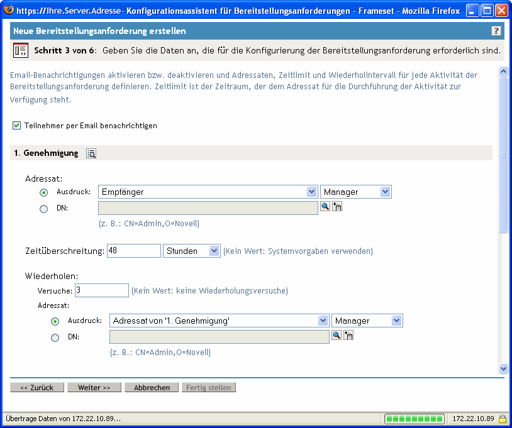Click the vertical scrollbar thumb
This screenshot has height=428, width=512.
[x=503, y=155]
